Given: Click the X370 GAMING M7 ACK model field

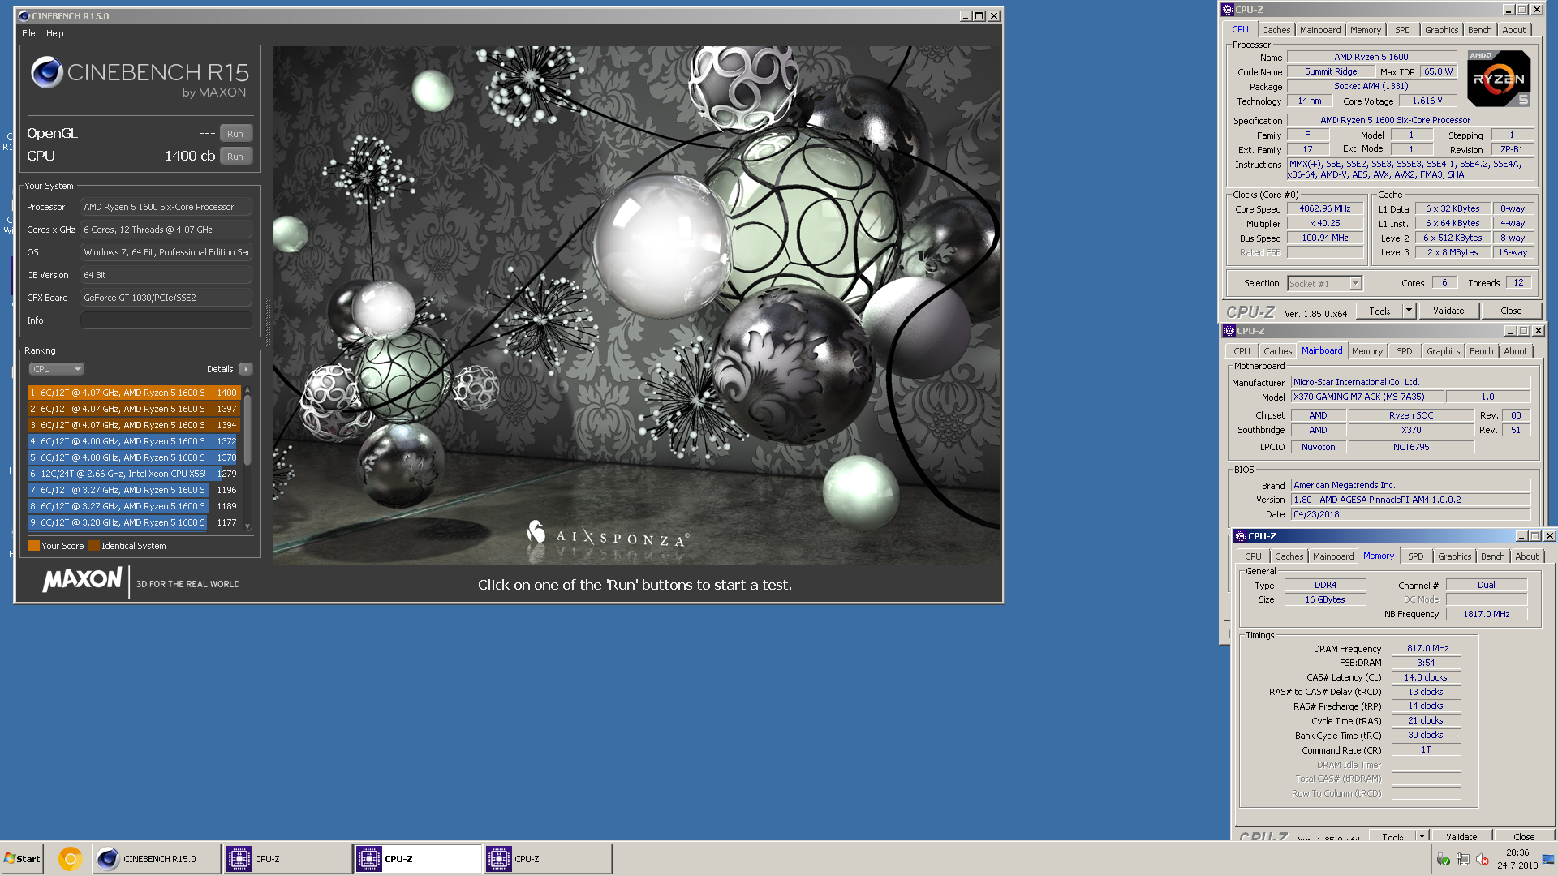Looking at the screenshot, I should (1367, 397).
